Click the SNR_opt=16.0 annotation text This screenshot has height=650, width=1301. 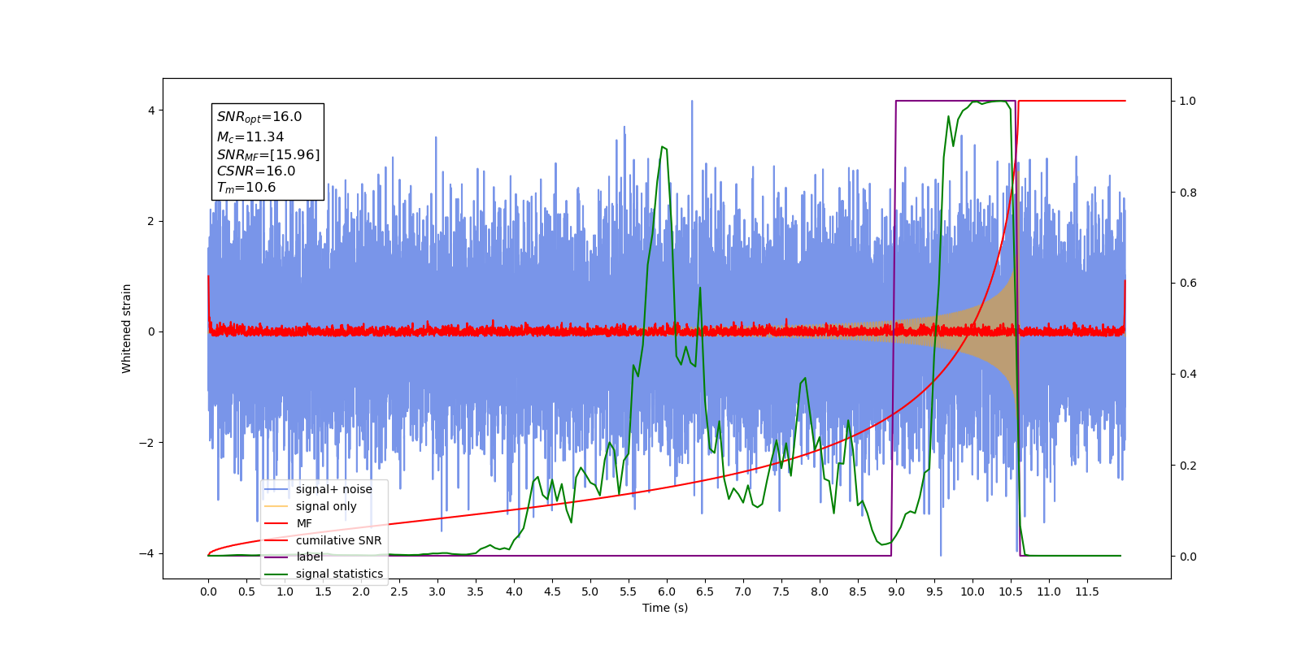click(259, 117)
